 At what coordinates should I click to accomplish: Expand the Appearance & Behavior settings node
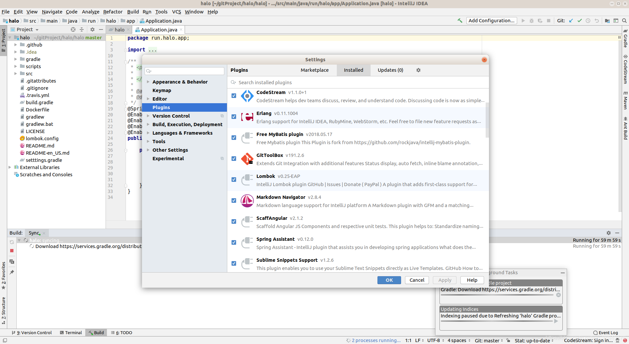click(148, 82)
